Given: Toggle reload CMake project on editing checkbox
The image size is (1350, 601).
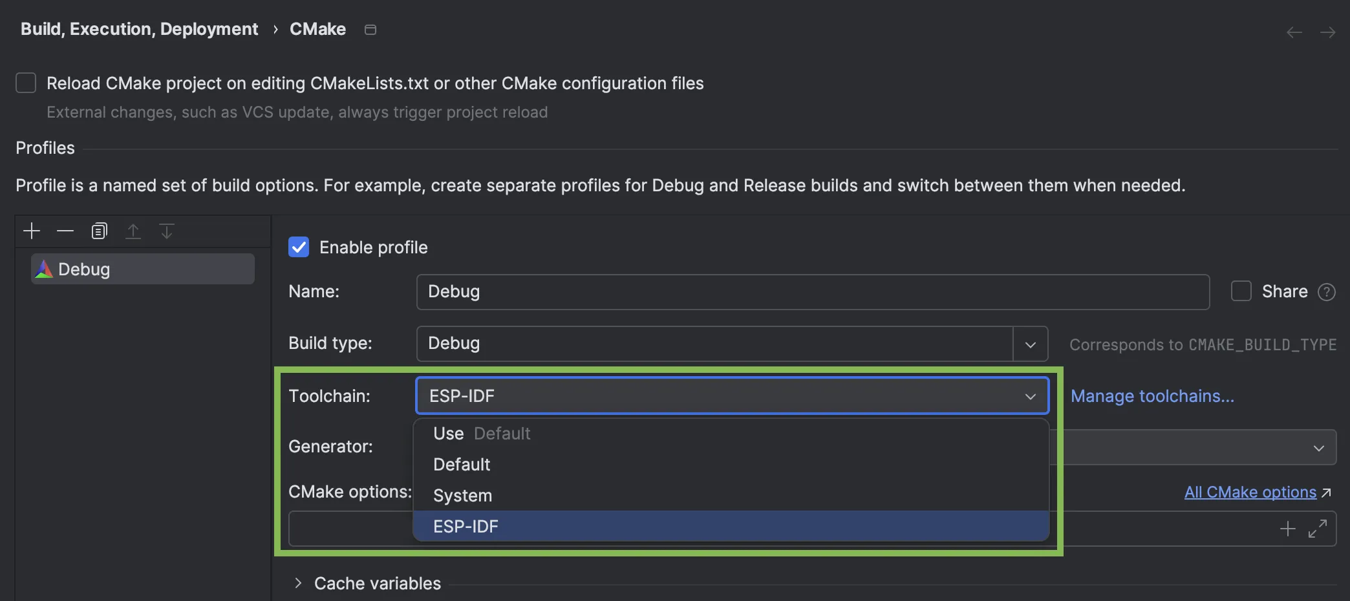Looking at the screenshot, I should (26, 83).
